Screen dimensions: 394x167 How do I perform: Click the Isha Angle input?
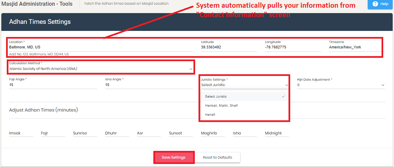click(x=149, y=85)
